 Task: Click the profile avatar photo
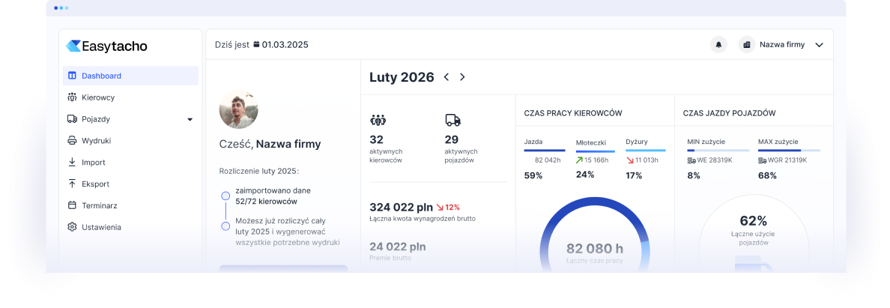(238, 109)
